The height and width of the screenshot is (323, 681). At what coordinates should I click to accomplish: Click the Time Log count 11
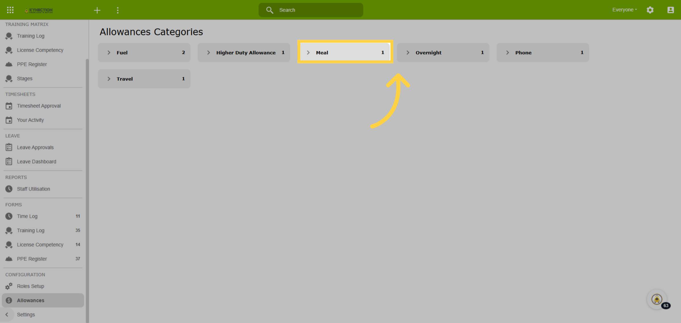pyautogui.click(x=78, y=216)
